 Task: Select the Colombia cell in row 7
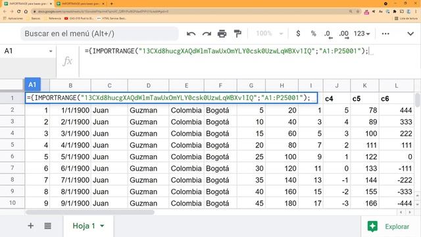186,169
